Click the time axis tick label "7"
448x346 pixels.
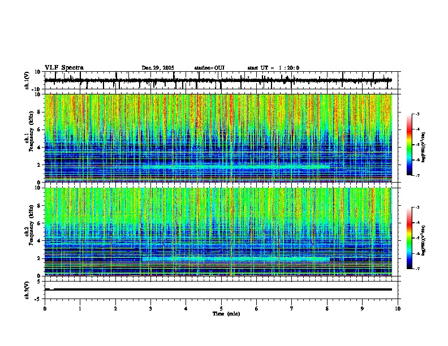(x=292, y=309)
